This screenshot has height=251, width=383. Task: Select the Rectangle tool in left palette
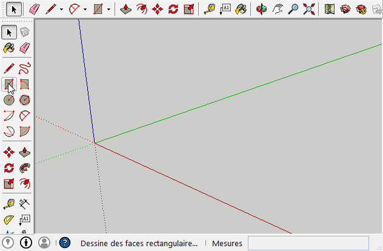pos(9,84)
